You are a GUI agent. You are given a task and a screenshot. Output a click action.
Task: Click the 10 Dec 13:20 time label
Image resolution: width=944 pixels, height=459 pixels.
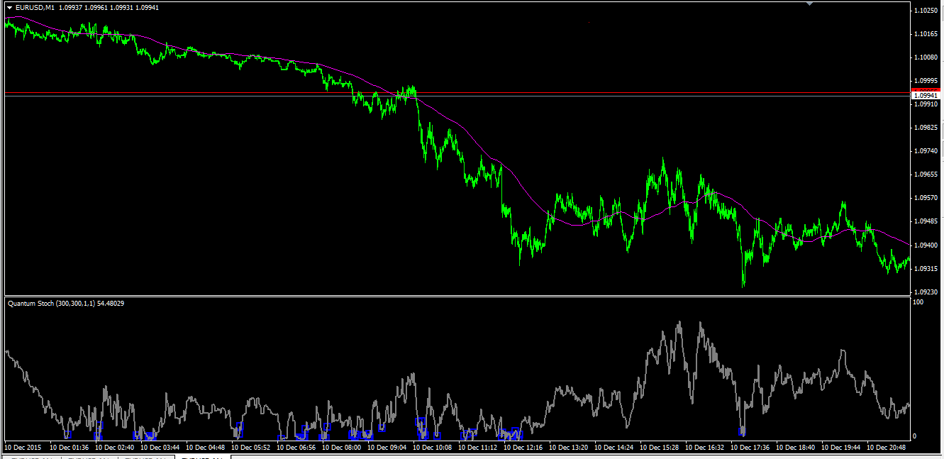569,448
